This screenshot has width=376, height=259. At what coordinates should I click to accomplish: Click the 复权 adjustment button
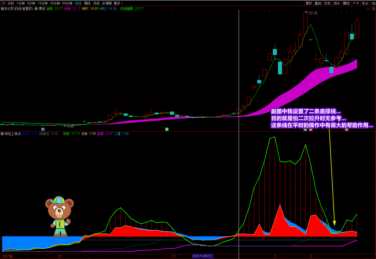(x=309, y=3)
